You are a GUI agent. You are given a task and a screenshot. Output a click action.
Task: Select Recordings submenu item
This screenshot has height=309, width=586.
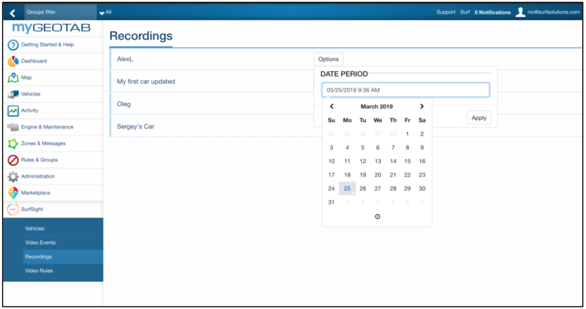click(x=63, y=257)
